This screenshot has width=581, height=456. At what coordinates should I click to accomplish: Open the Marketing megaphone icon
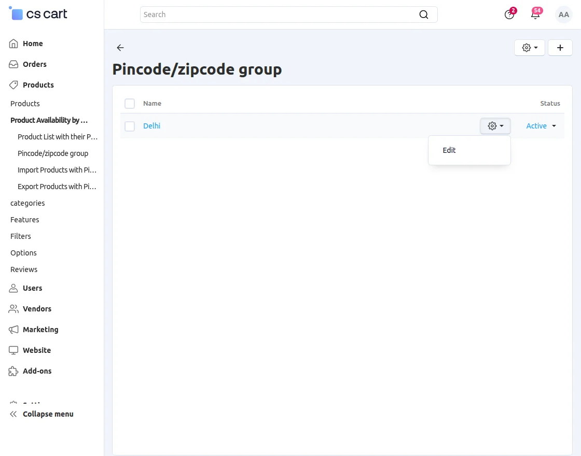[13, 330]
